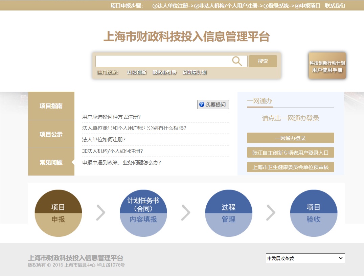The height and width of the screenshot is (276, 364).
Task: Open the 科技创新行动计划用户使用手册
Action: tap(327, 65)
